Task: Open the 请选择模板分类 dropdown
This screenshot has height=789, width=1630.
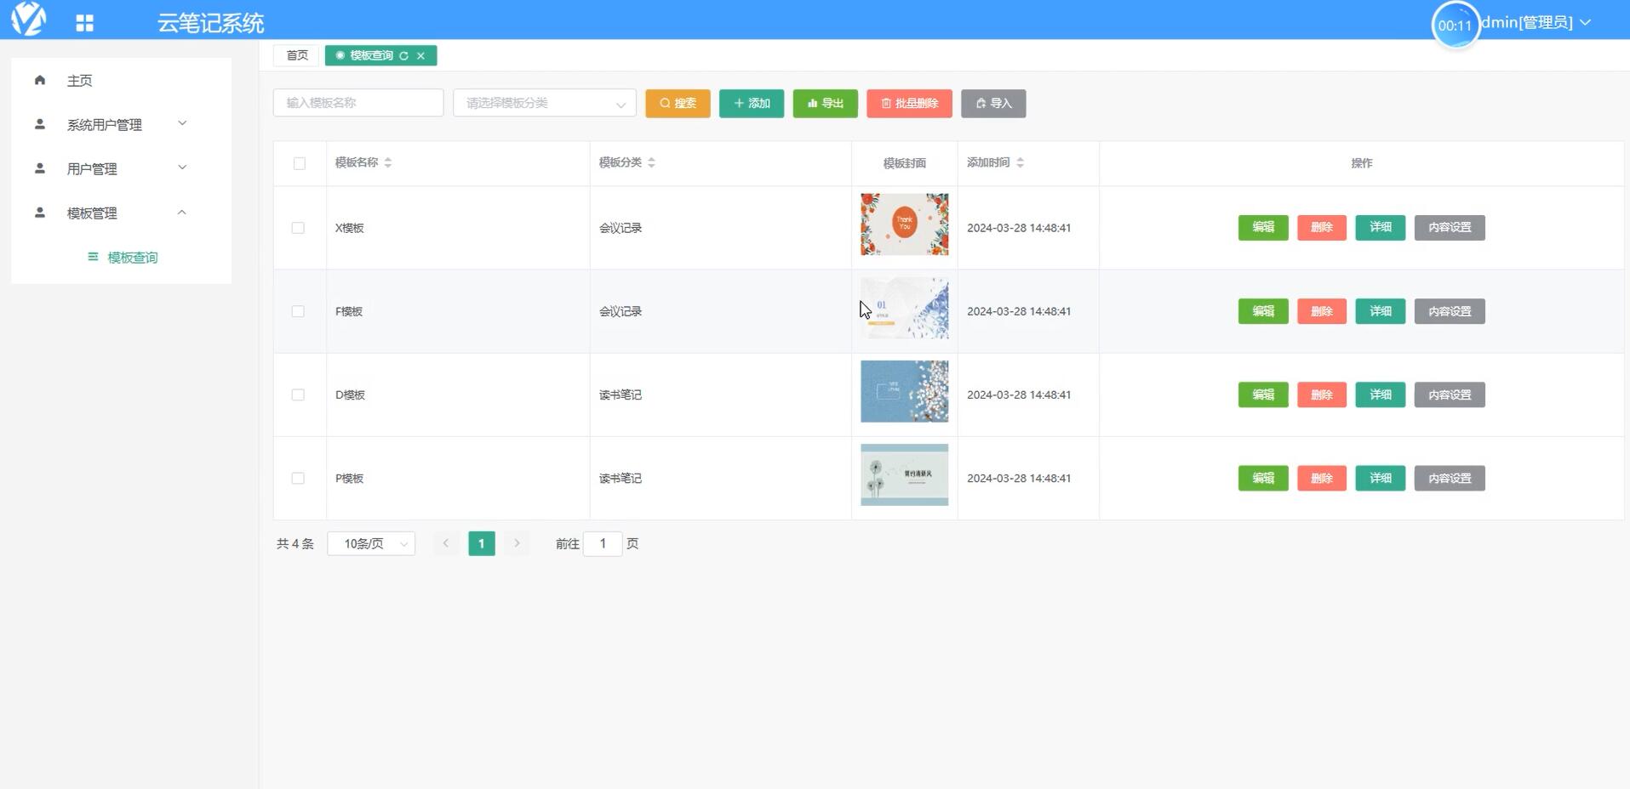Action: [x=545, y=103]
